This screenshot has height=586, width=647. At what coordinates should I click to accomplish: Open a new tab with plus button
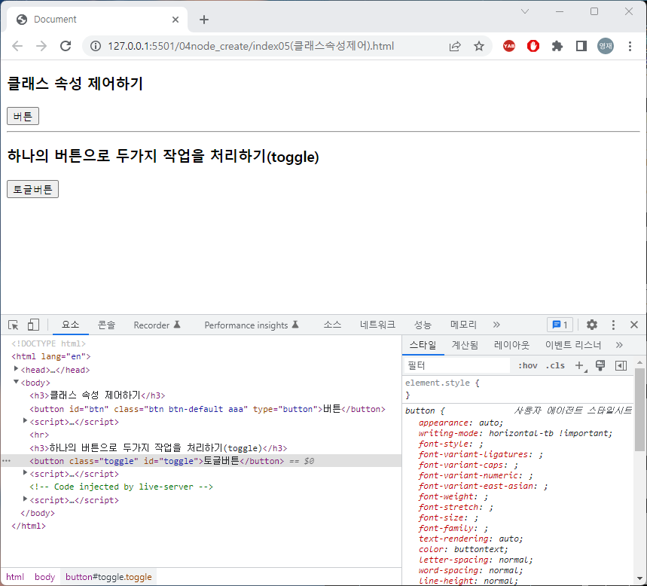pyautogui.click(x=204, y=20)
